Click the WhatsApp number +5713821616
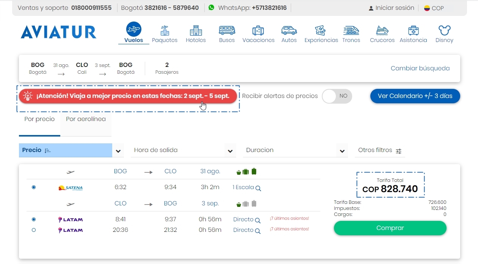The height and width of the screenshot is (264, 478). tap(269, 8)
